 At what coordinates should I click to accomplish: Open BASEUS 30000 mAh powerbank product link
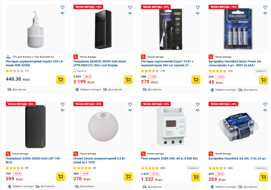[x=100, y=63]
